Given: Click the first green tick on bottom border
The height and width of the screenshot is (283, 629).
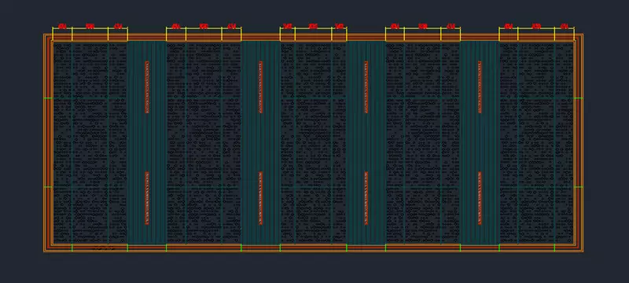Looking at the screenshot, I should coord(72,248).
